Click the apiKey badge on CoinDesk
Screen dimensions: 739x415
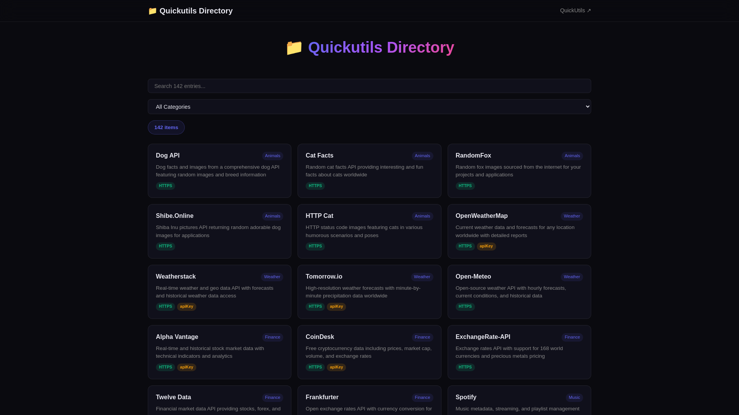tap(336, 367)
